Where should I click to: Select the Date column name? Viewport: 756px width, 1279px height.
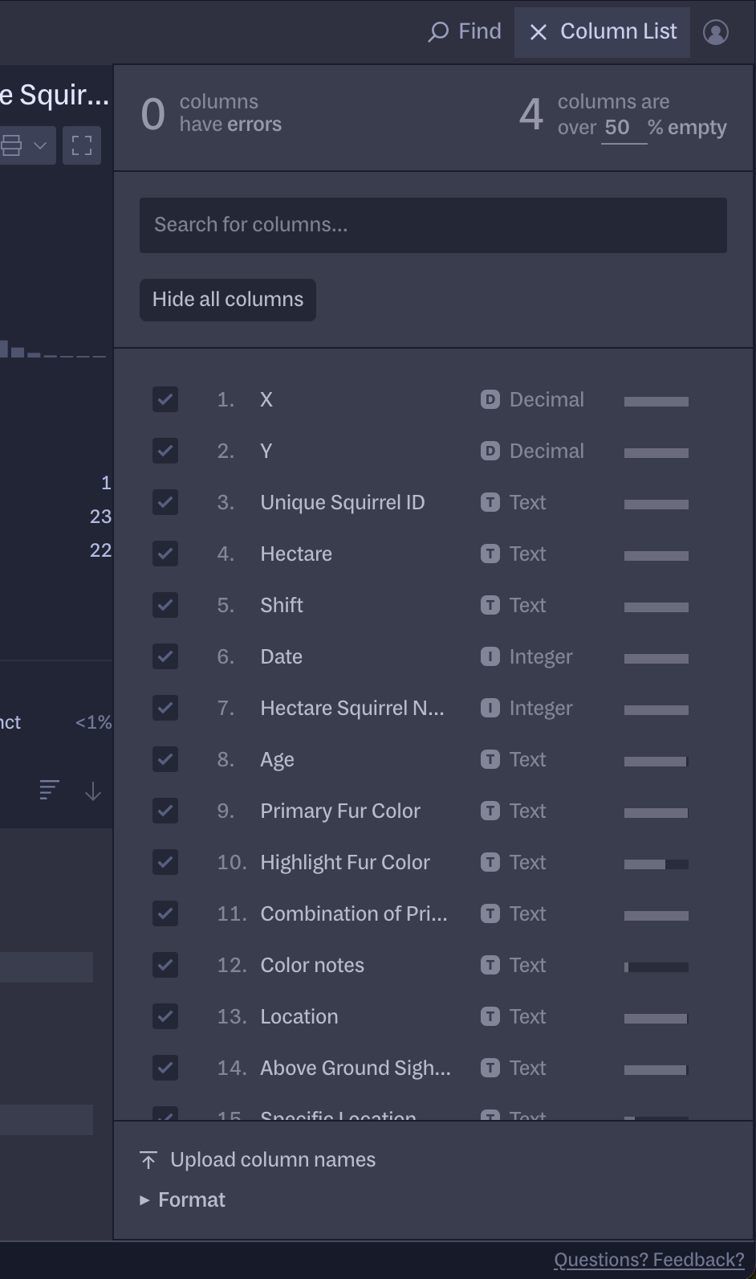point(282,656)
